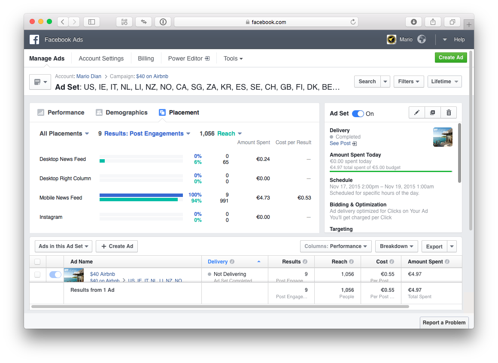The height and width of the screenshot is (363, 498).
Task: Switch to the Manage Ads tab
Action: click(x=47, y=58)
